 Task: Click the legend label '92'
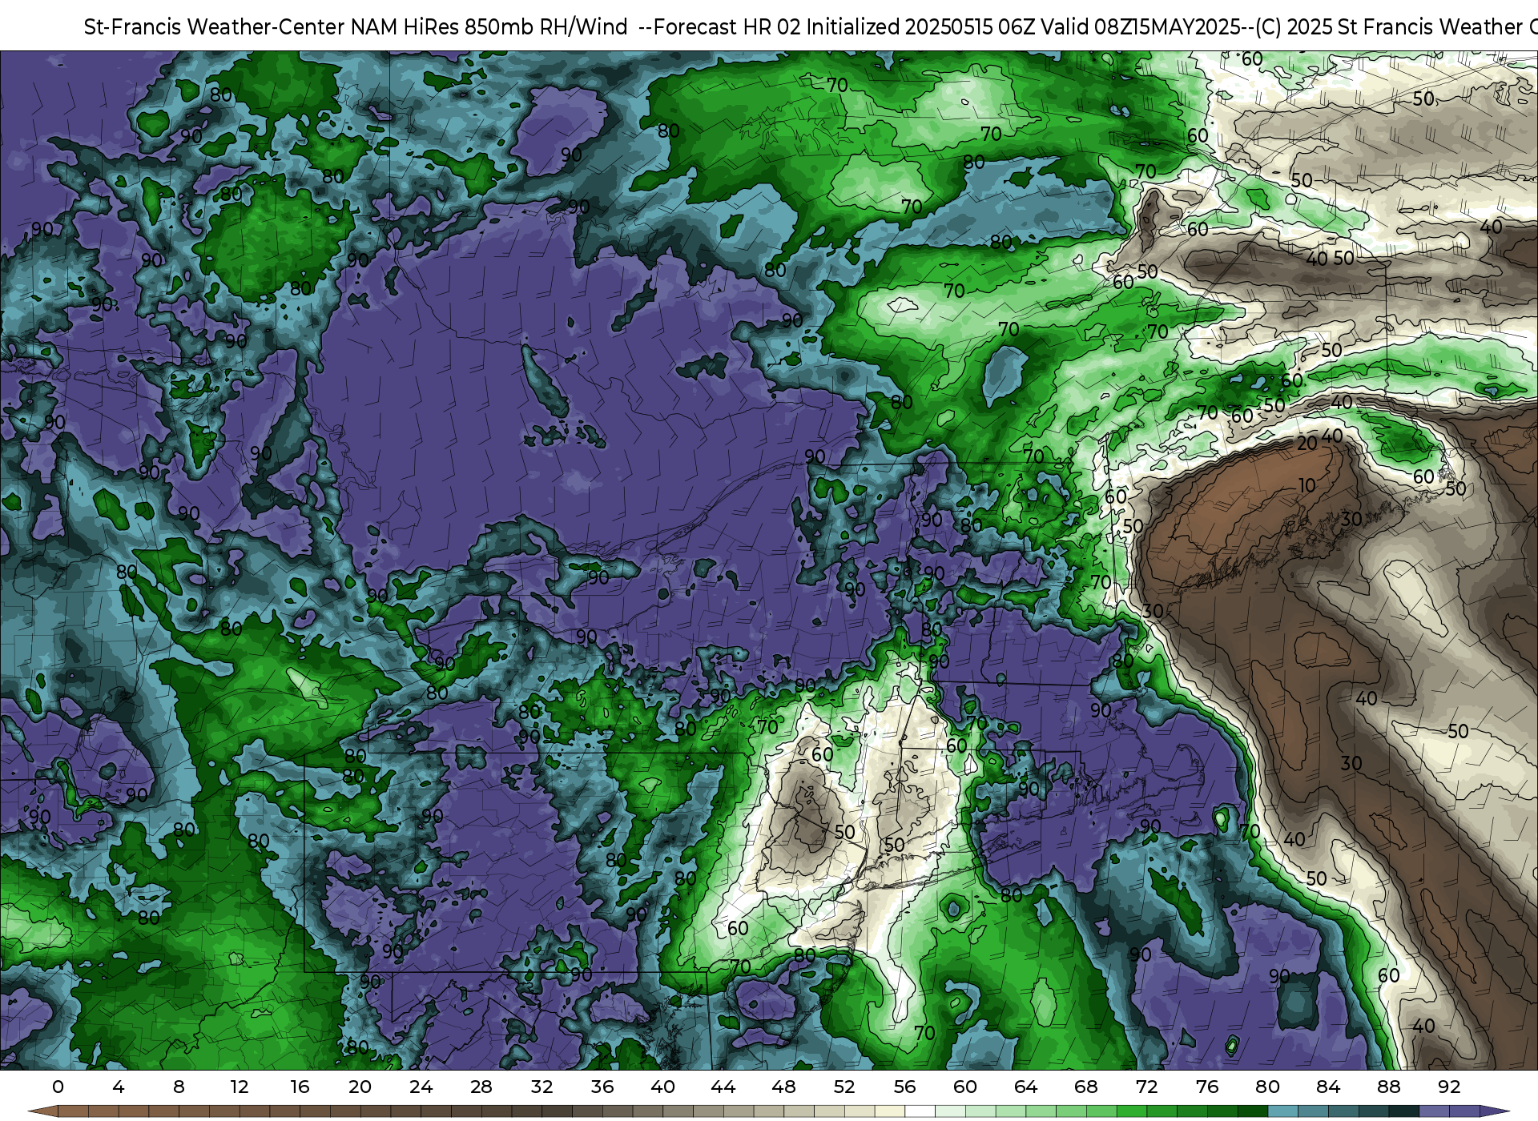(1449, 1087)
